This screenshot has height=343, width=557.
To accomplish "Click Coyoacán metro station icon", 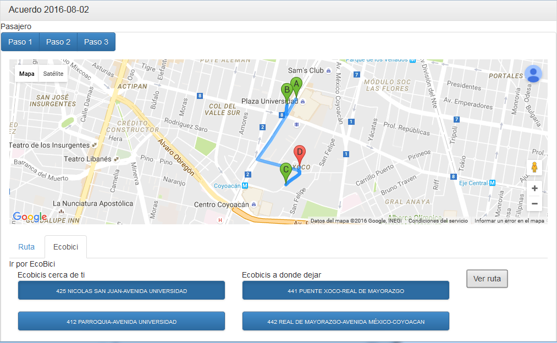I will (x=245, y=186).
